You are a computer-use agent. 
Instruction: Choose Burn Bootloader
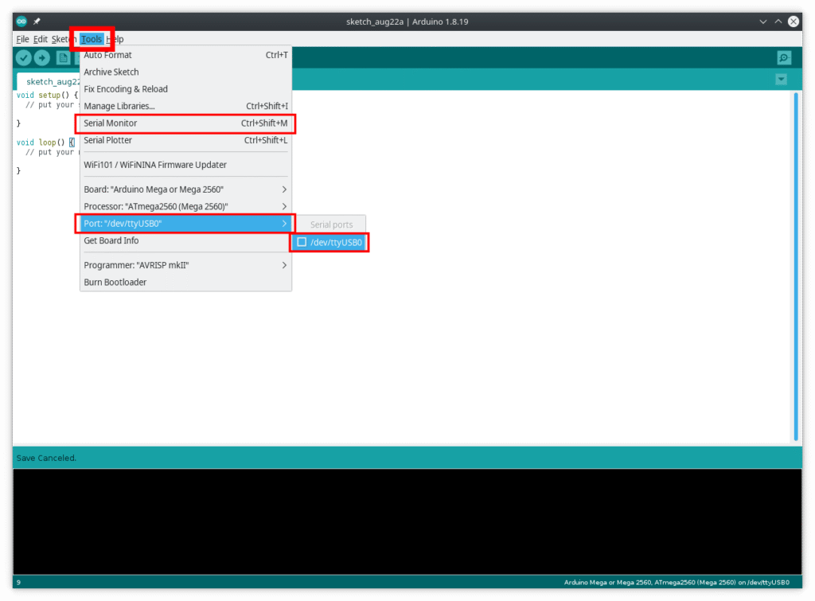coord(185,283)
